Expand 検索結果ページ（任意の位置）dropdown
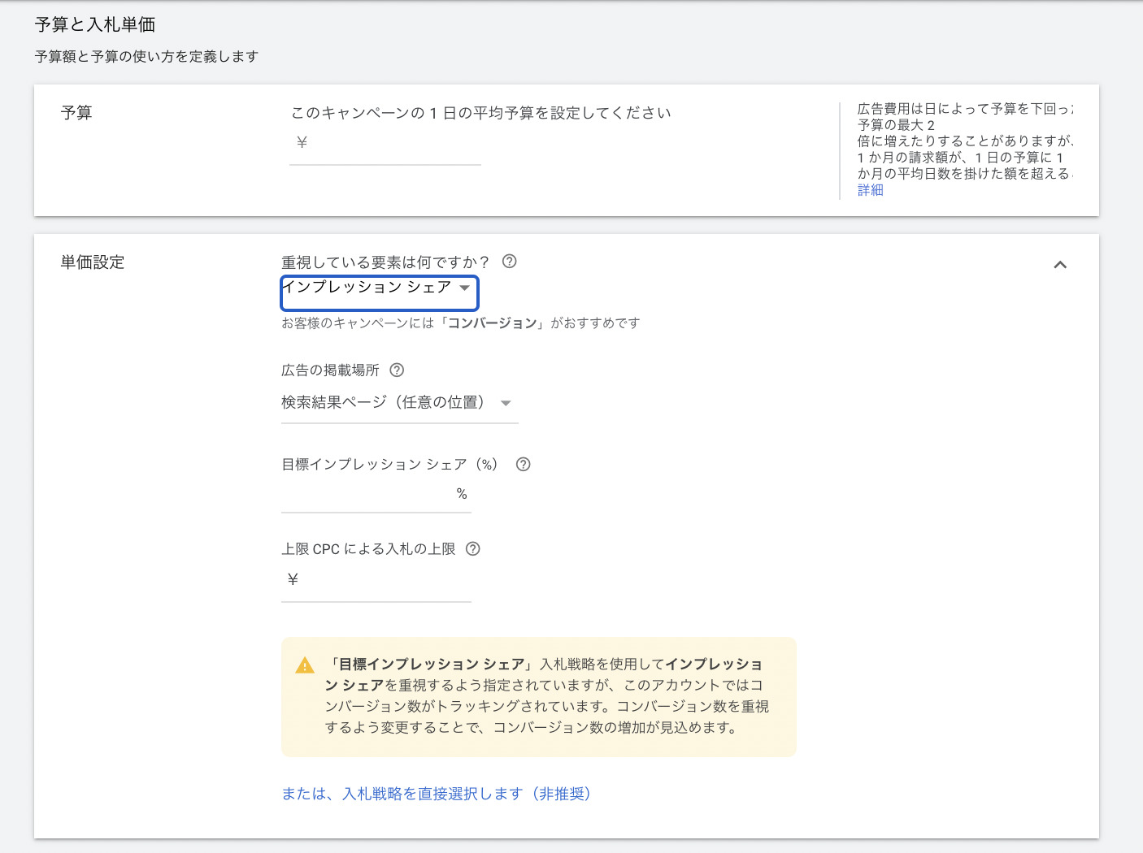Screen dimensions: 1143x853 (x=398, y=403)
